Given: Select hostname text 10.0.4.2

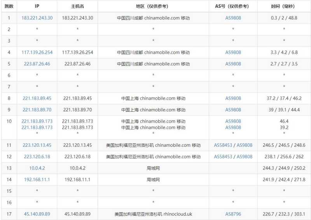Looking at the screenshot, I should [77, 168].
